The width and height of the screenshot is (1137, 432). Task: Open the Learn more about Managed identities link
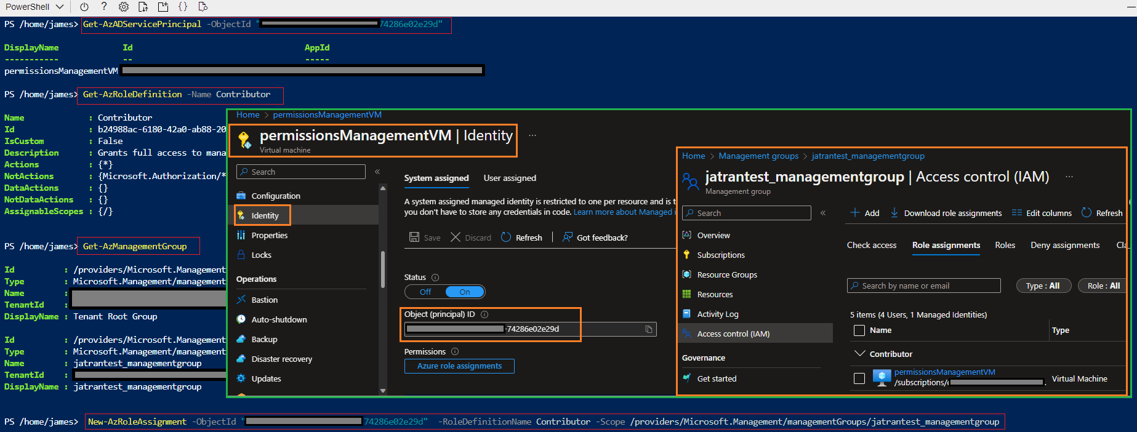click(x=624, y=212)
